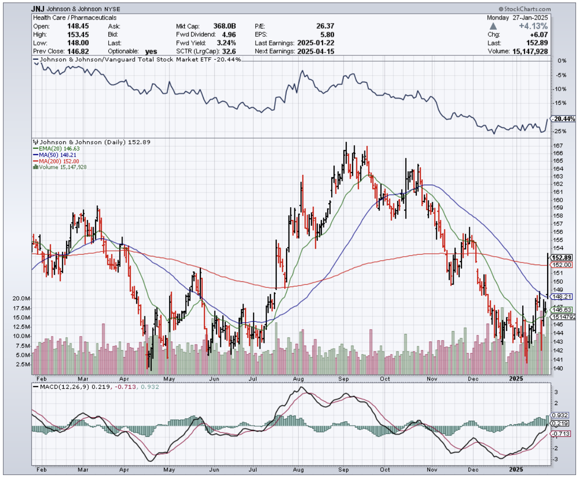Screen dimensions: 579x478
Task: Click the 0.932 MACD histogram value tag
Action: tap(559, 415)
